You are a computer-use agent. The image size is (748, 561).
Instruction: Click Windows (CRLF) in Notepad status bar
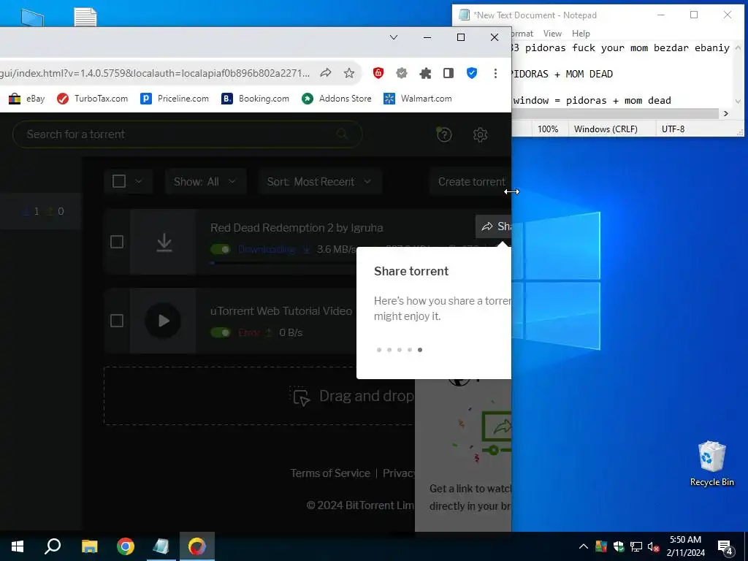point(606,129)
